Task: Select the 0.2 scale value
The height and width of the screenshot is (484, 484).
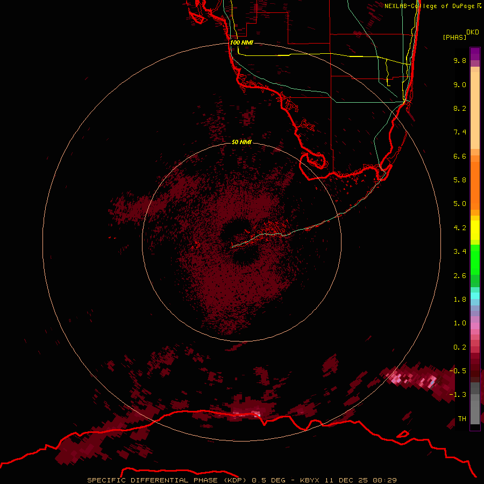Action: click(x=460, y=347)
